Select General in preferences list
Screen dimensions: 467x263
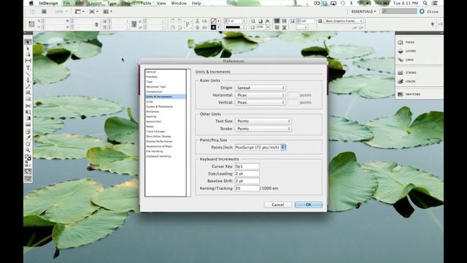pyautogui.click(x=151, y=72)
